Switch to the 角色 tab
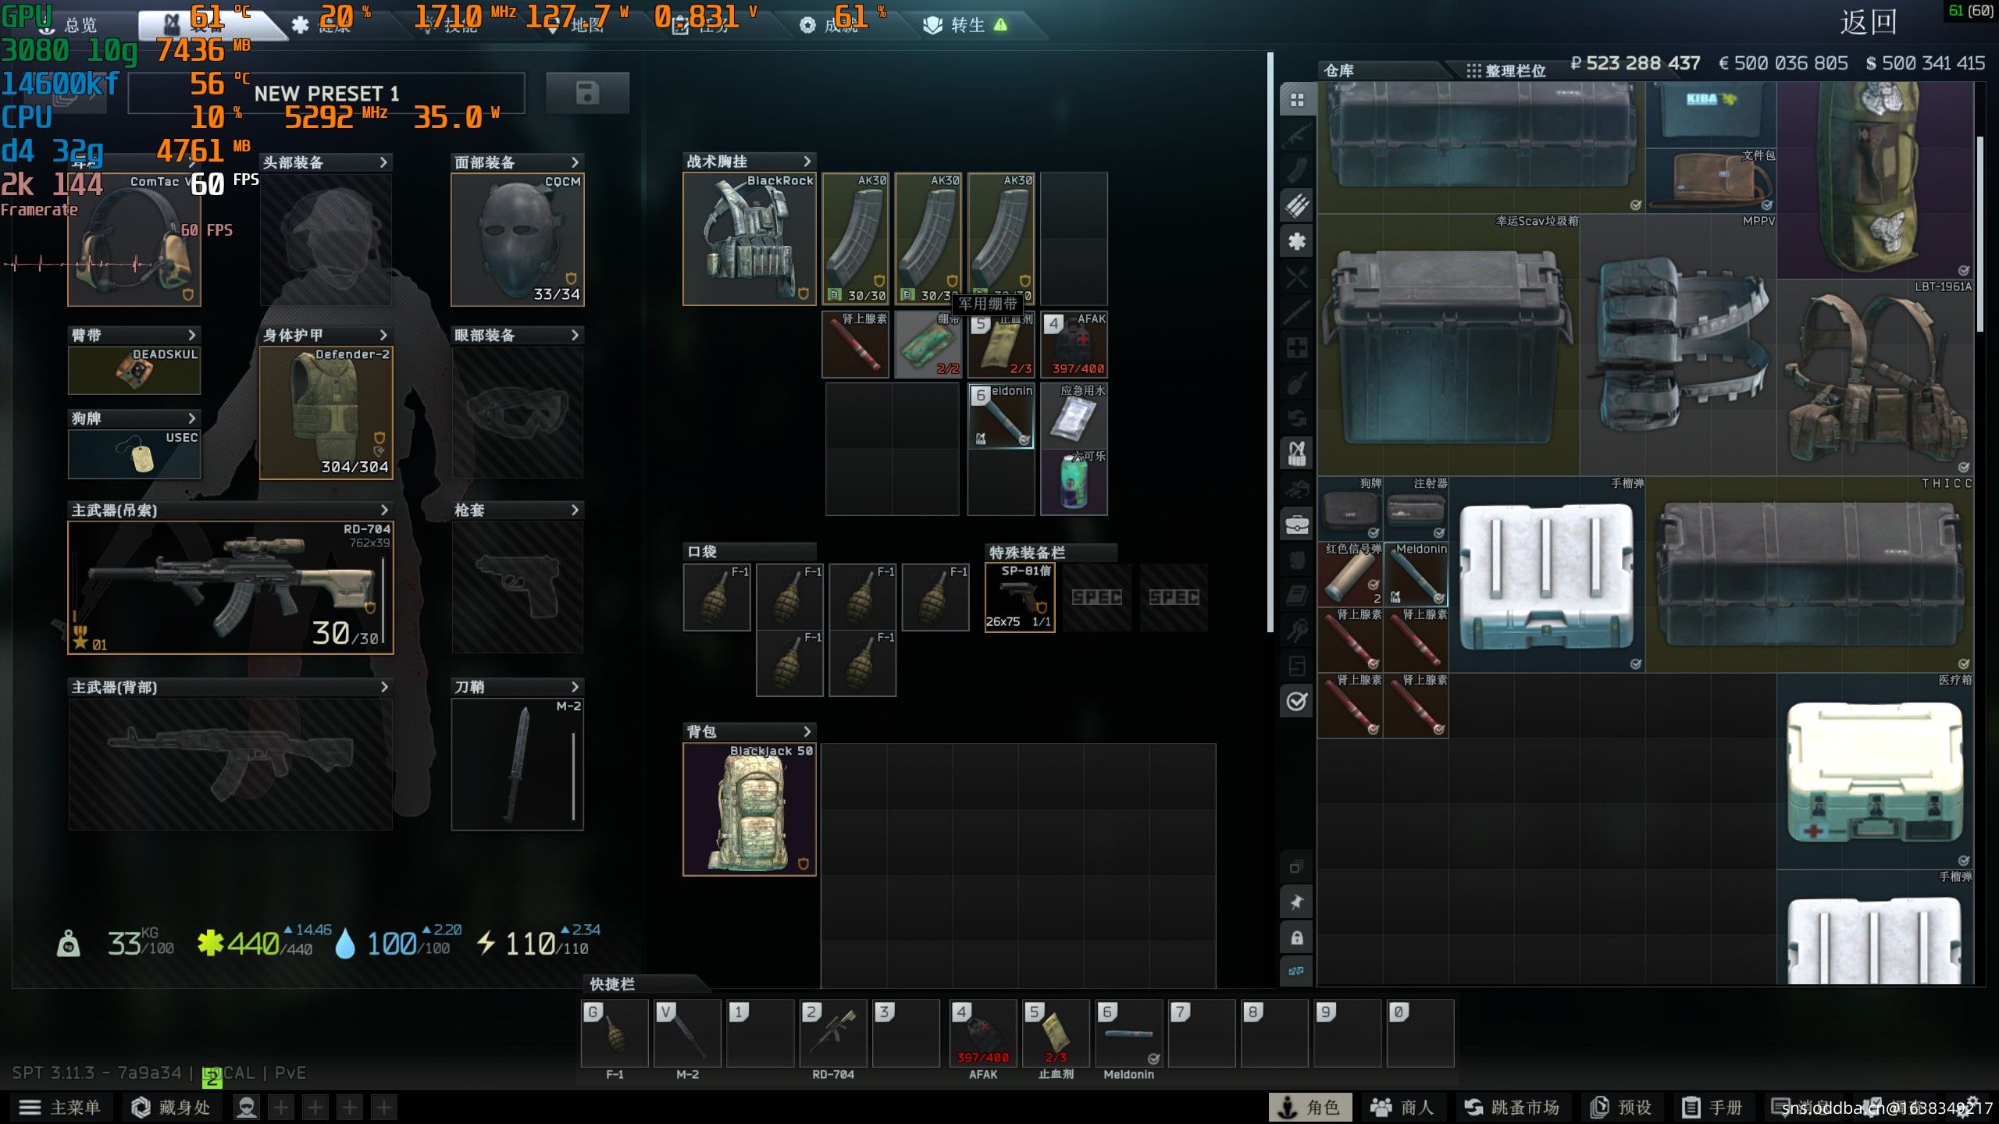Viewport: 1999px width, 1124px height. (x=1311, y=1107)
